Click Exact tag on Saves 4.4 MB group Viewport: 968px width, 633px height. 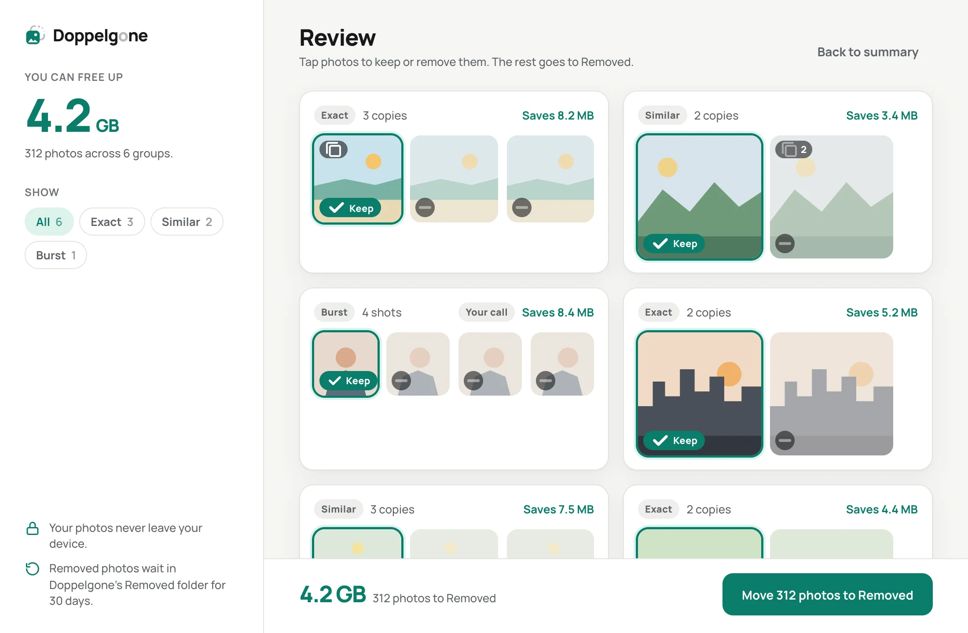tap(658, 509)
